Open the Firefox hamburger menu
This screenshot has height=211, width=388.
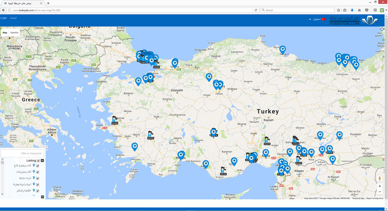click(375, 10)
